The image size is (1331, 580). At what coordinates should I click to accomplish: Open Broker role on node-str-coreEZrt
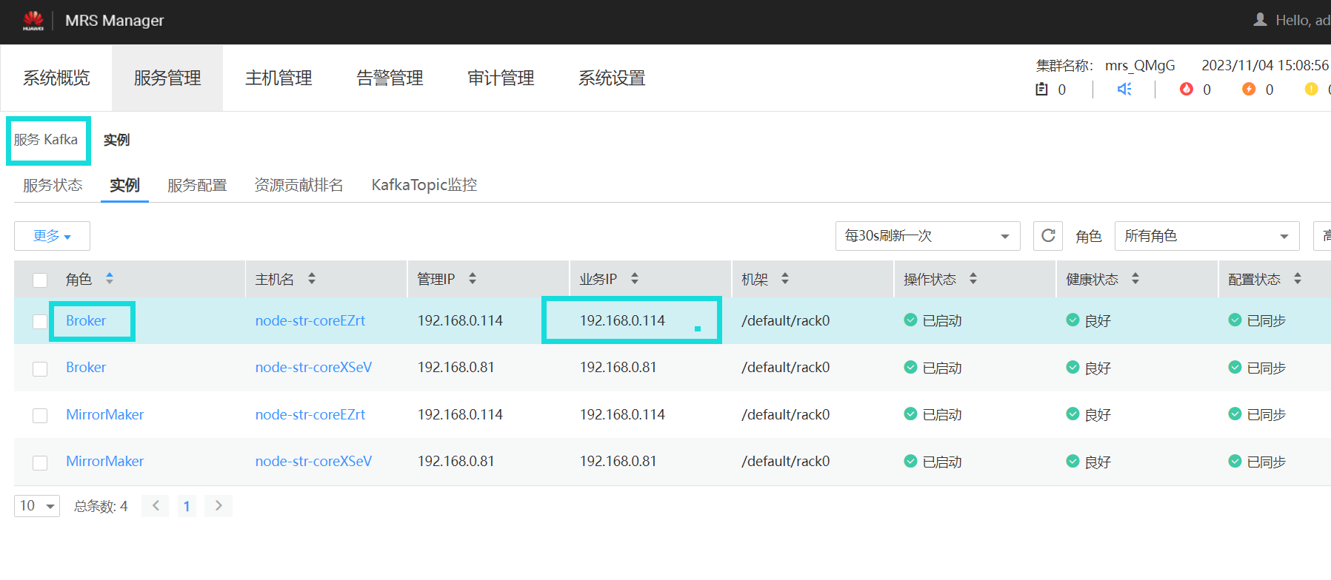click(x=86, y=320)
